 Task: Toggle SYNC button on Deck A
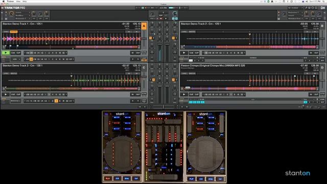click(x=6, y=32)
